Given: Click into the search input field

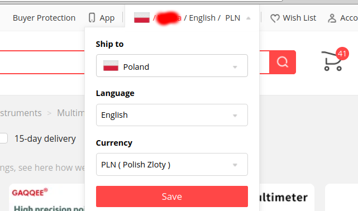Looking at the screenshot, I should click(42, 62).
